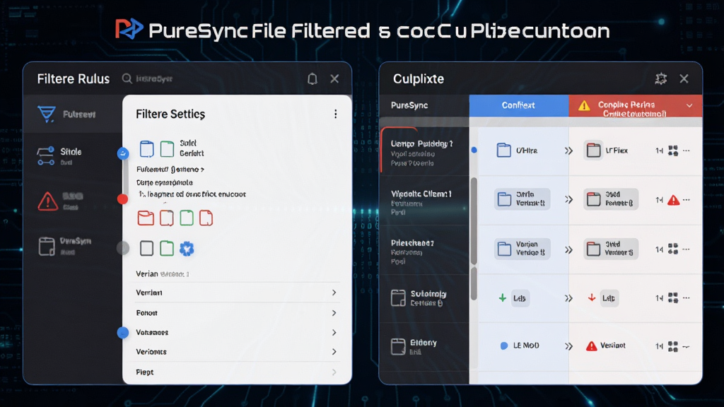Select the blue radio dot in U'Hire row
This screenshot has width=724, height=407.
click(x=474, y=151)
